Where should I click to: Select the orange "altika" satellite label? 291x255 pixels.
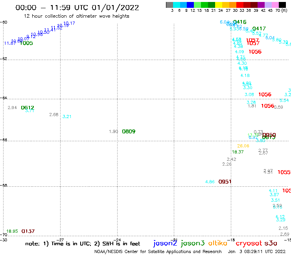(x=218, y=243)
